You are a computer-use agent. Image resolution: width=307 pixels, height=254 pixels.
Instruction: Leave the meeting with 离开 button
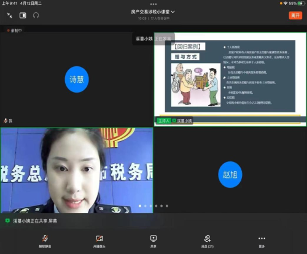point(295,15)
